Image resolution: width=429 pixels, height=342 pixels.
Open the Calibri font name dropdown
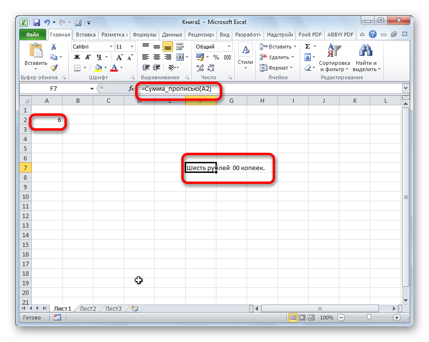110,47
